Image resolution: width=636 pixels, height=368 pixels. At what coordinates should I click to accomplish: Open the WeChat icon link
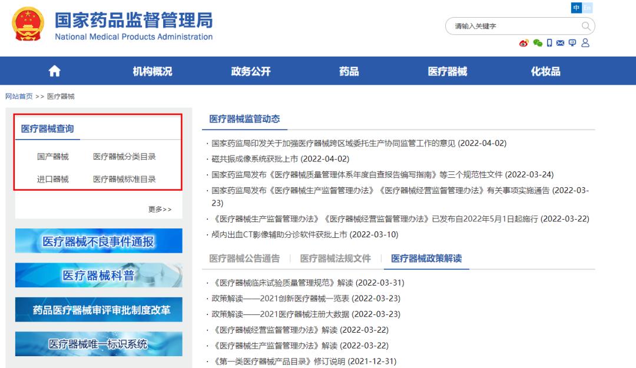[538, 43]
